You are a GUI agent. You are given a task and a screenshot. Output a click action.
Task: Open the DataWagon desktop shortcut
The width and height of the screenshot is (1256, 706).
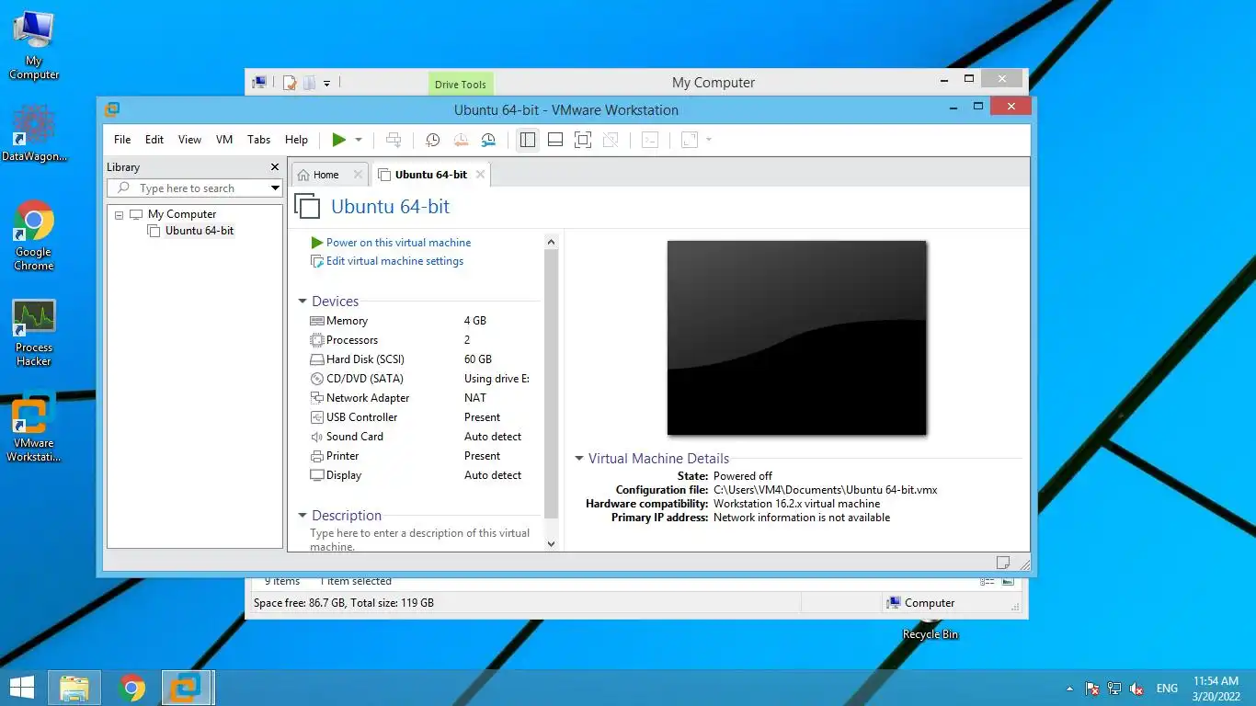click(x=34, y=133)
